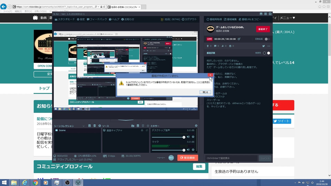Click the Twitter share icon in N Air
The width and height of the screenshot is (331, 186).
(264, 46)
